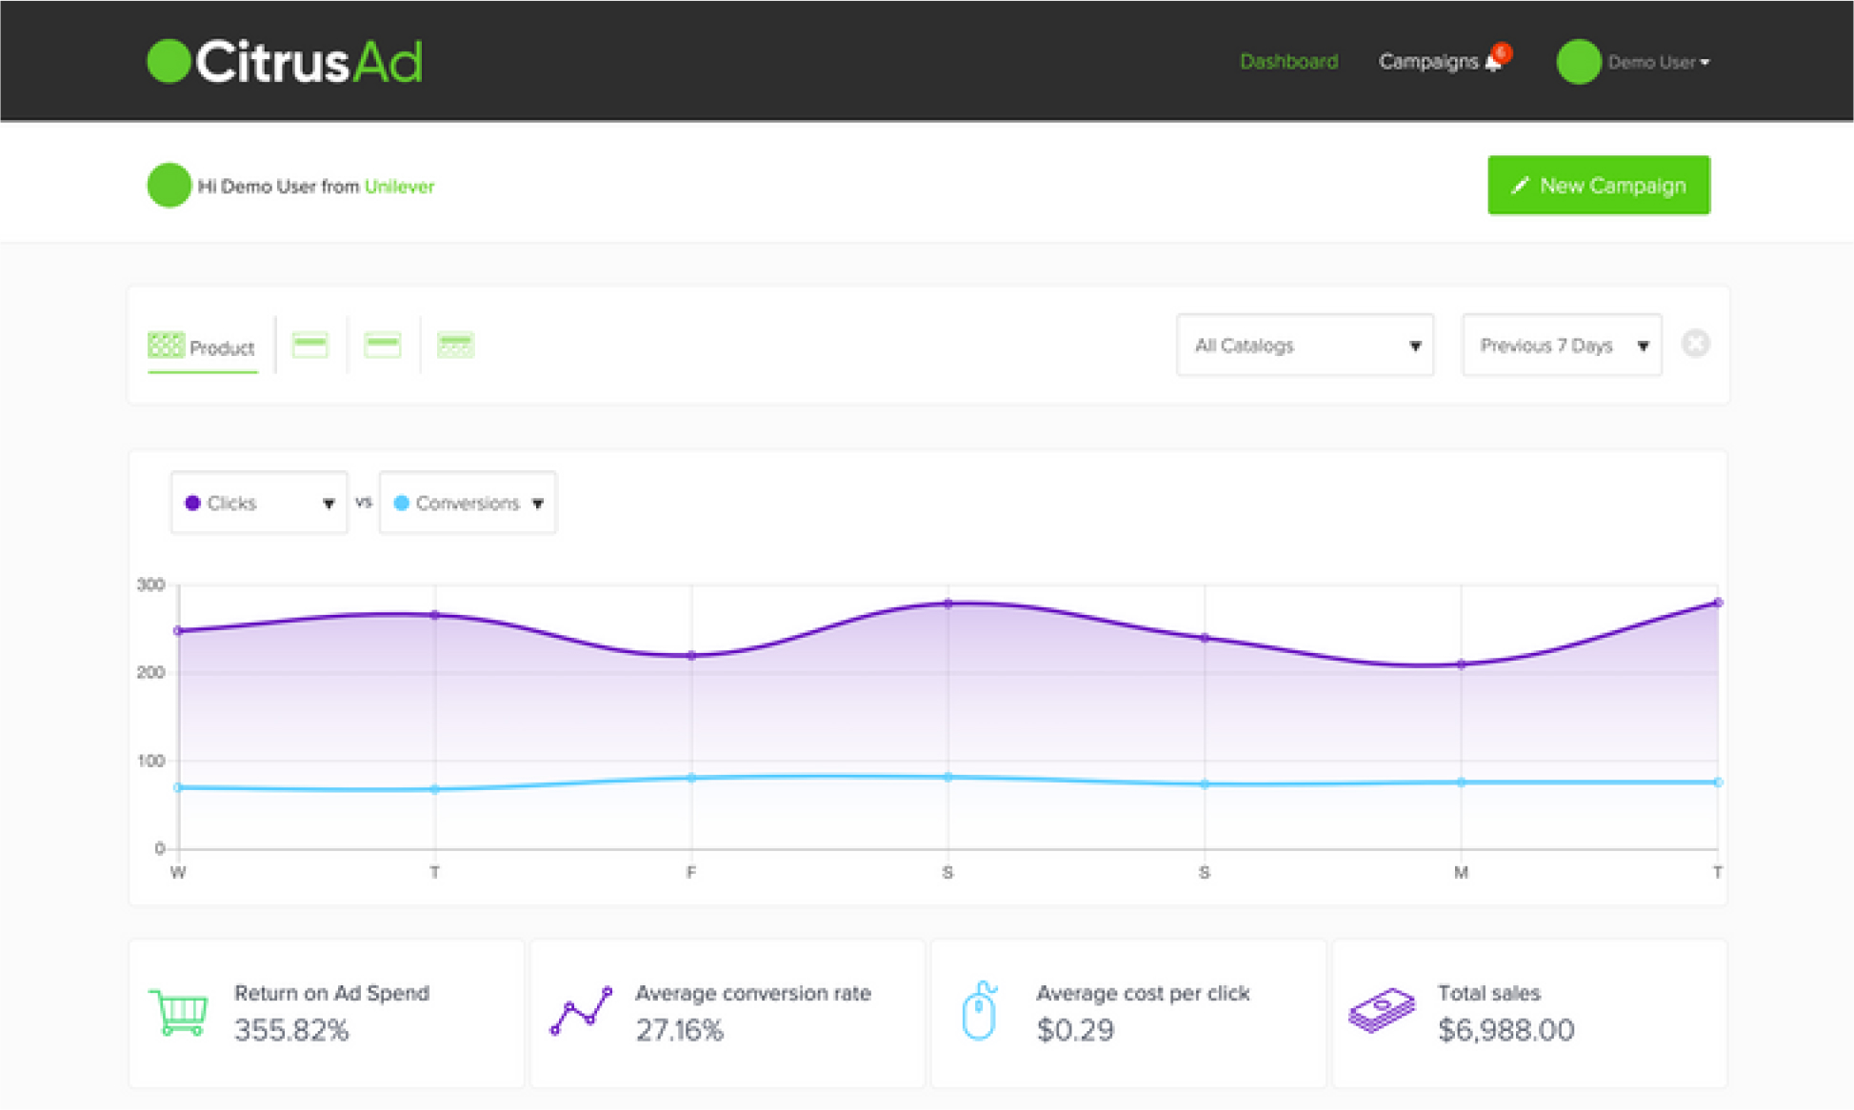Viewport: 1854px width, 1110px height.
Task: Expand the Demo User account menu
Action: tap(1658, 63)
